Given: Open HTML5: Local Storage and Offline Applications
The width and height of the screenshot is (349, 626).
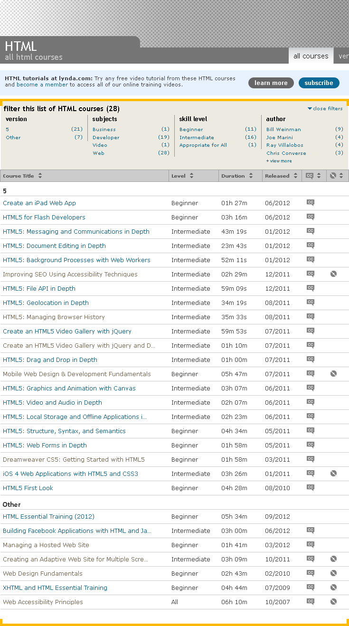Looking at the screenshot, I should (75, 417).
